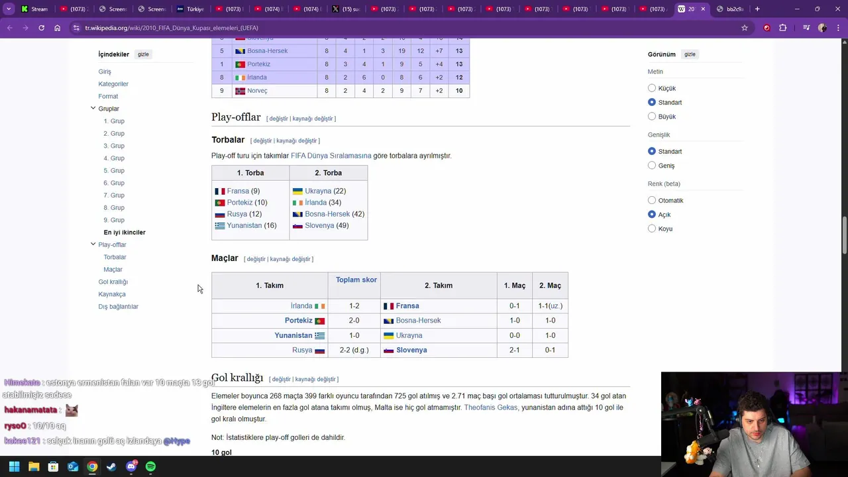848x477 pixels.
Task: Select Büyük text size
Action: pos(652,116)
